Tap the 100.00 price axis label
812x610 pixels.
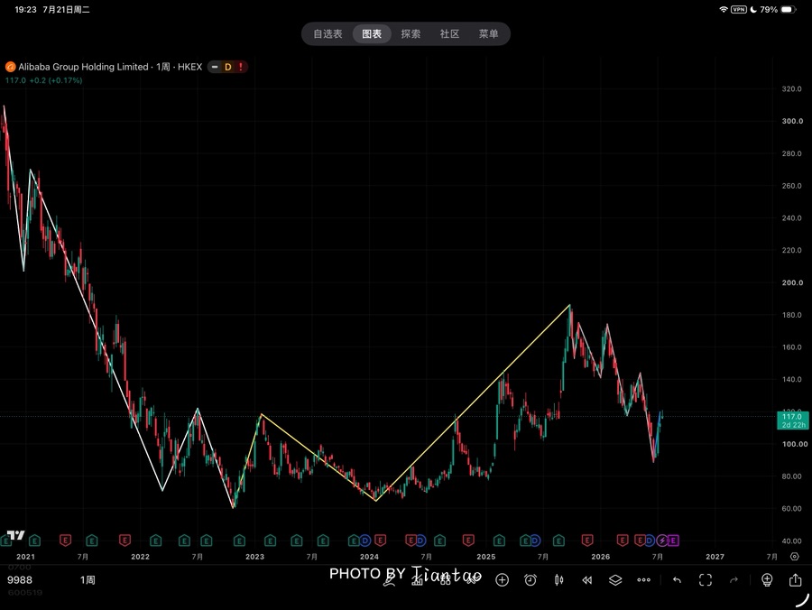(794, 444)
